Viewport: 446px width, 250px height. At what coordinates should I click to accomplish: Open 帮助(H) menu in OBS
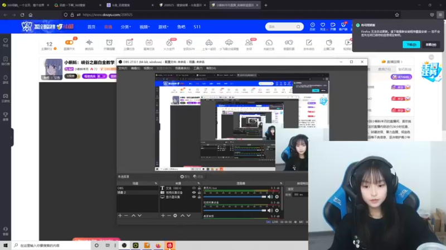pos(211,68)
